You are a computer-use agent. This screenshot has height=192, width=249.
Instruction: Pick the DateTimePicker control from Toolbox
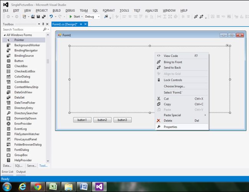[x=25, y=103]
